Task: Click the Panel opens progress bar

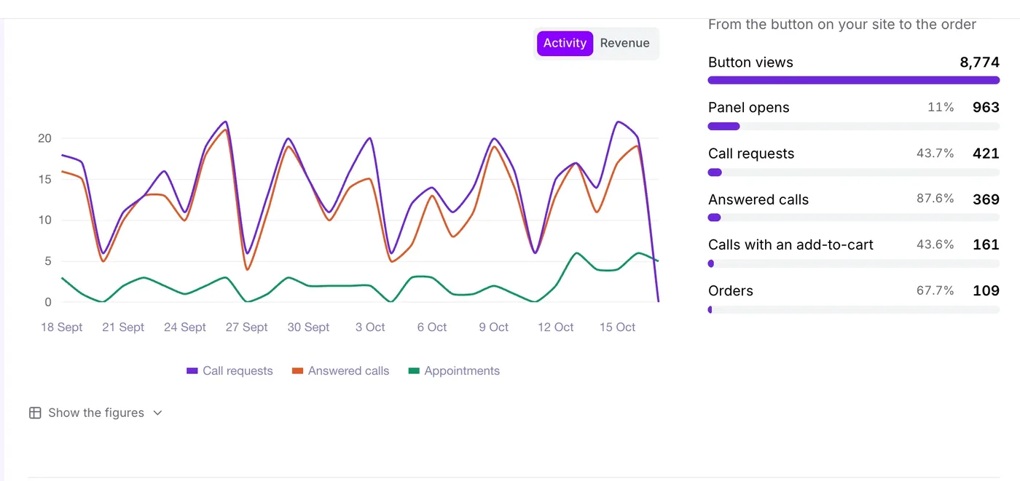Action: [854, 126]
